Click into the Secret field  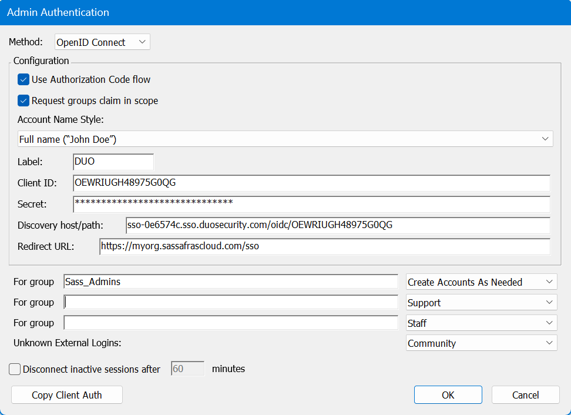[311, 204]
